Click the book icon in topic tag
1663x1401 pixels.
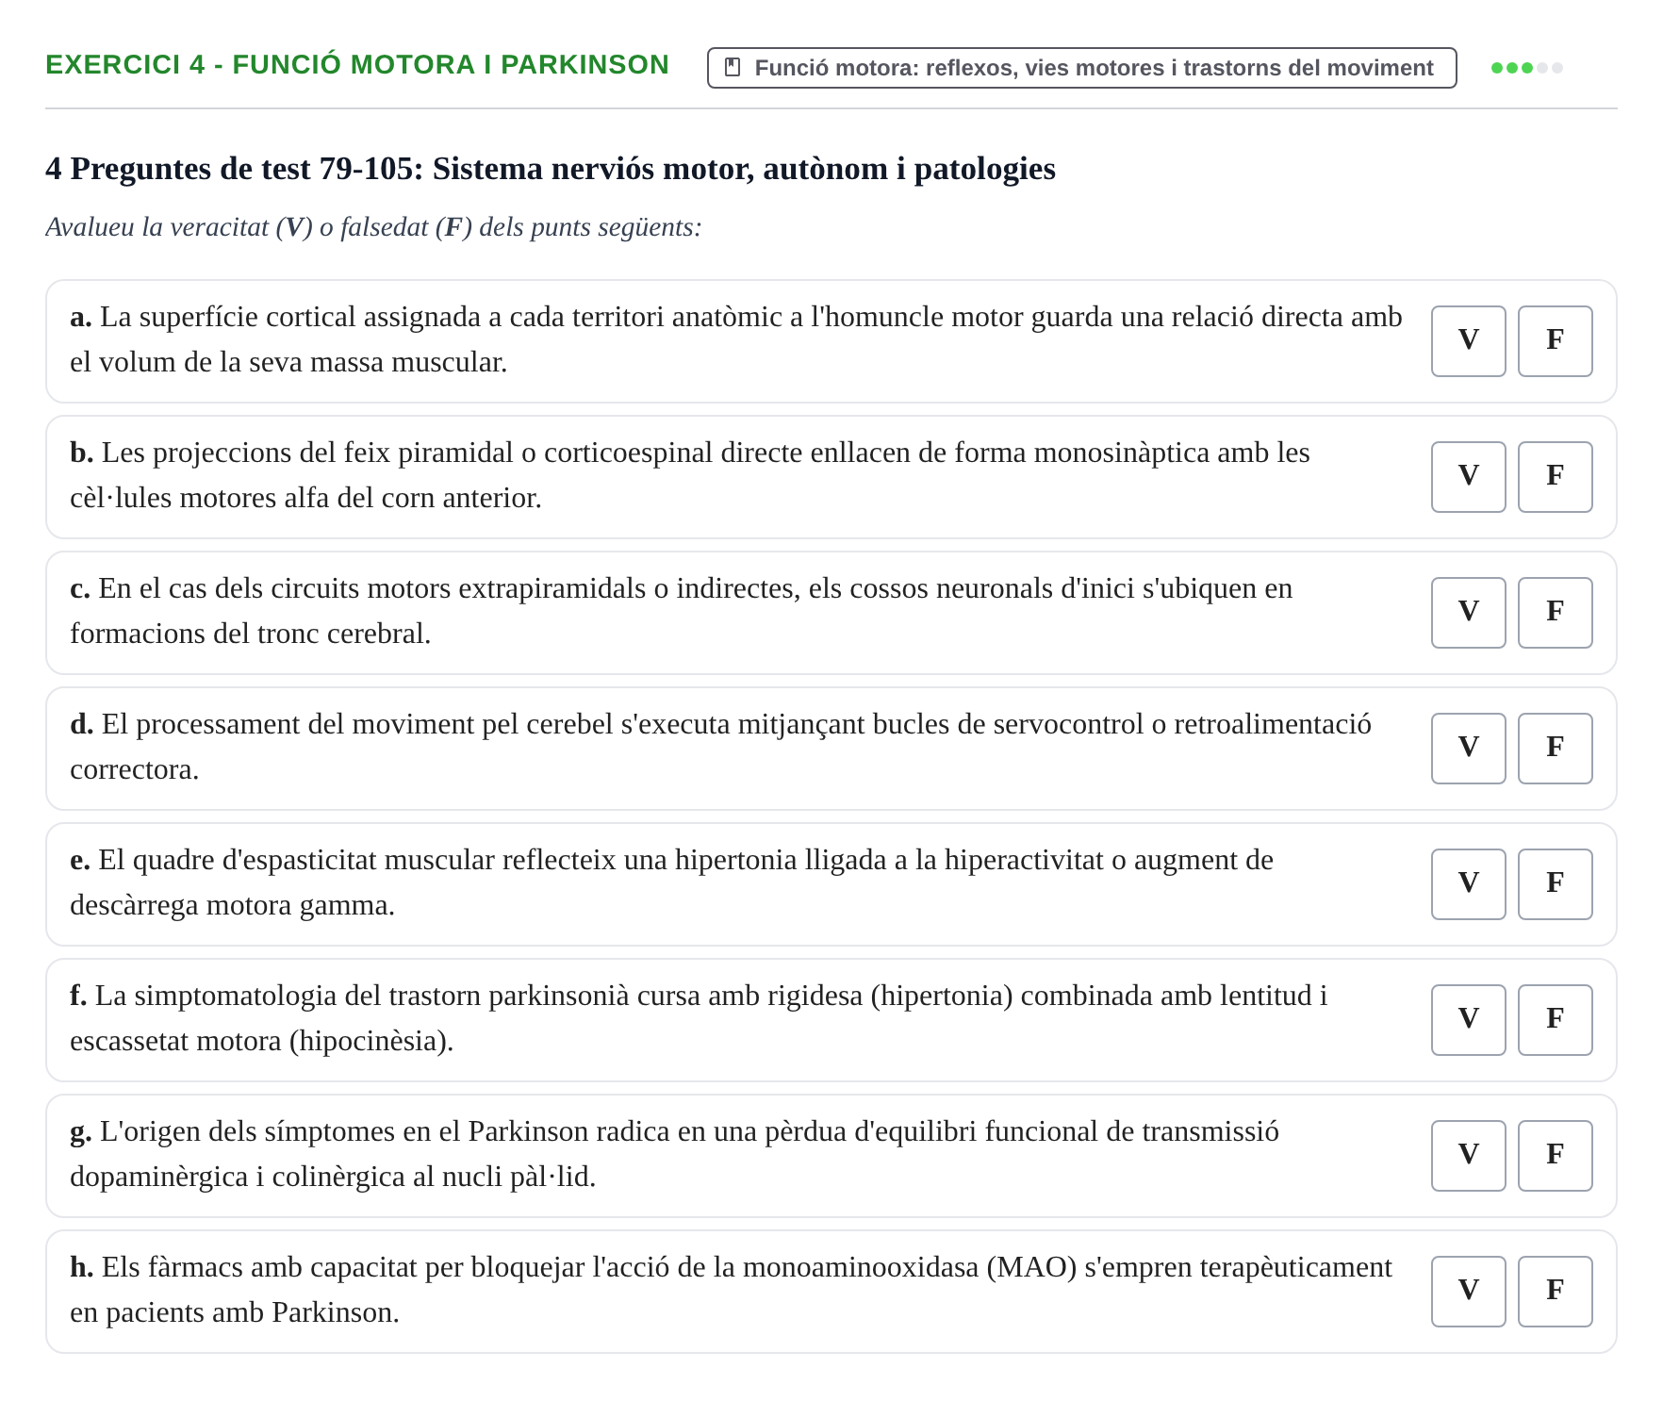click(732, 67)
